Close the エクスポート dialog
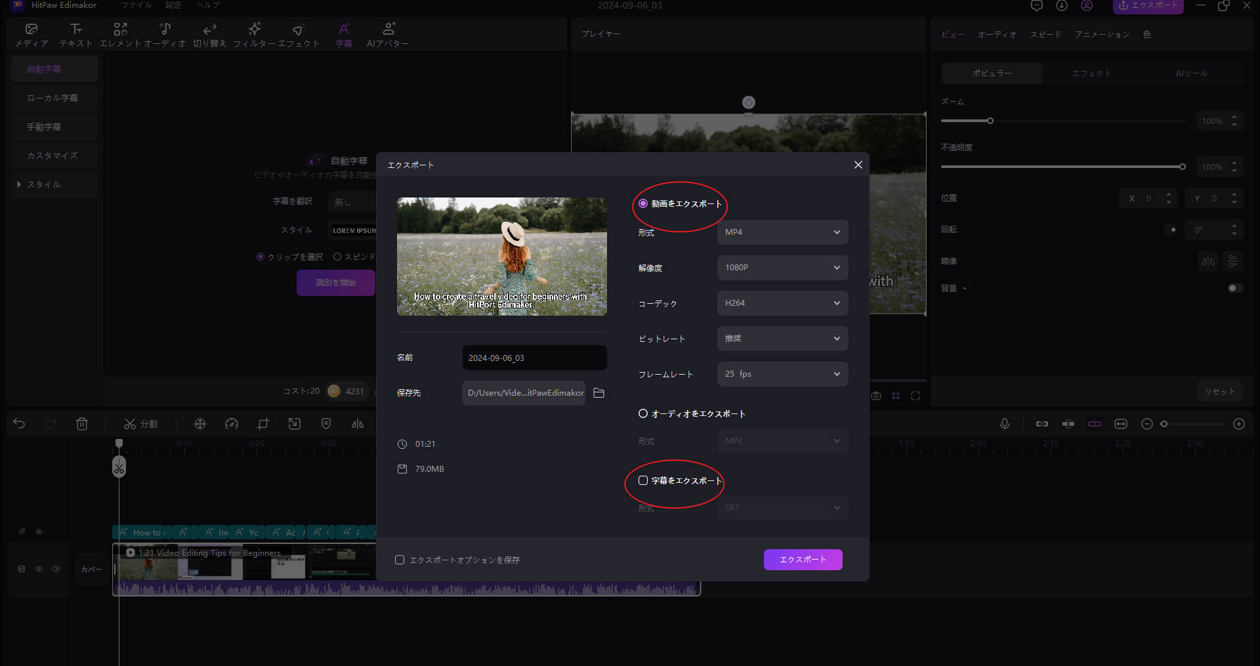Screen dimensions: 1260x666 [858, 165]
